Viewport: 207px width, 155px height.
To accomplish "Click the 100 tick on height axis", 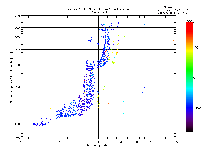I will point(17,124).
